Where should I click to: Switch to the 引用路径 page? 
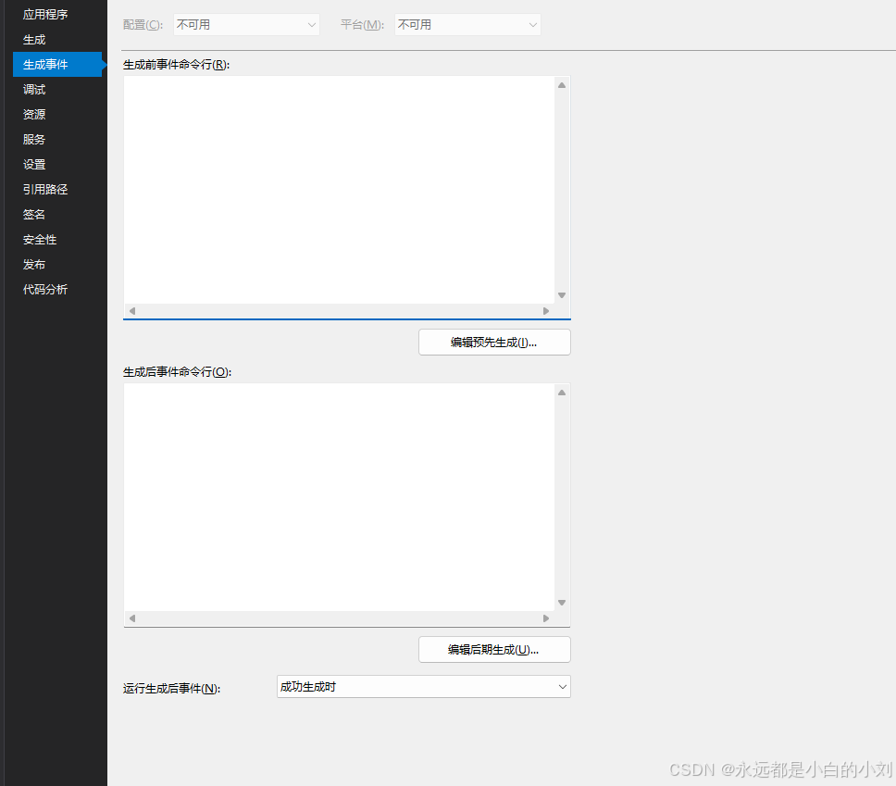click(44, 189)
